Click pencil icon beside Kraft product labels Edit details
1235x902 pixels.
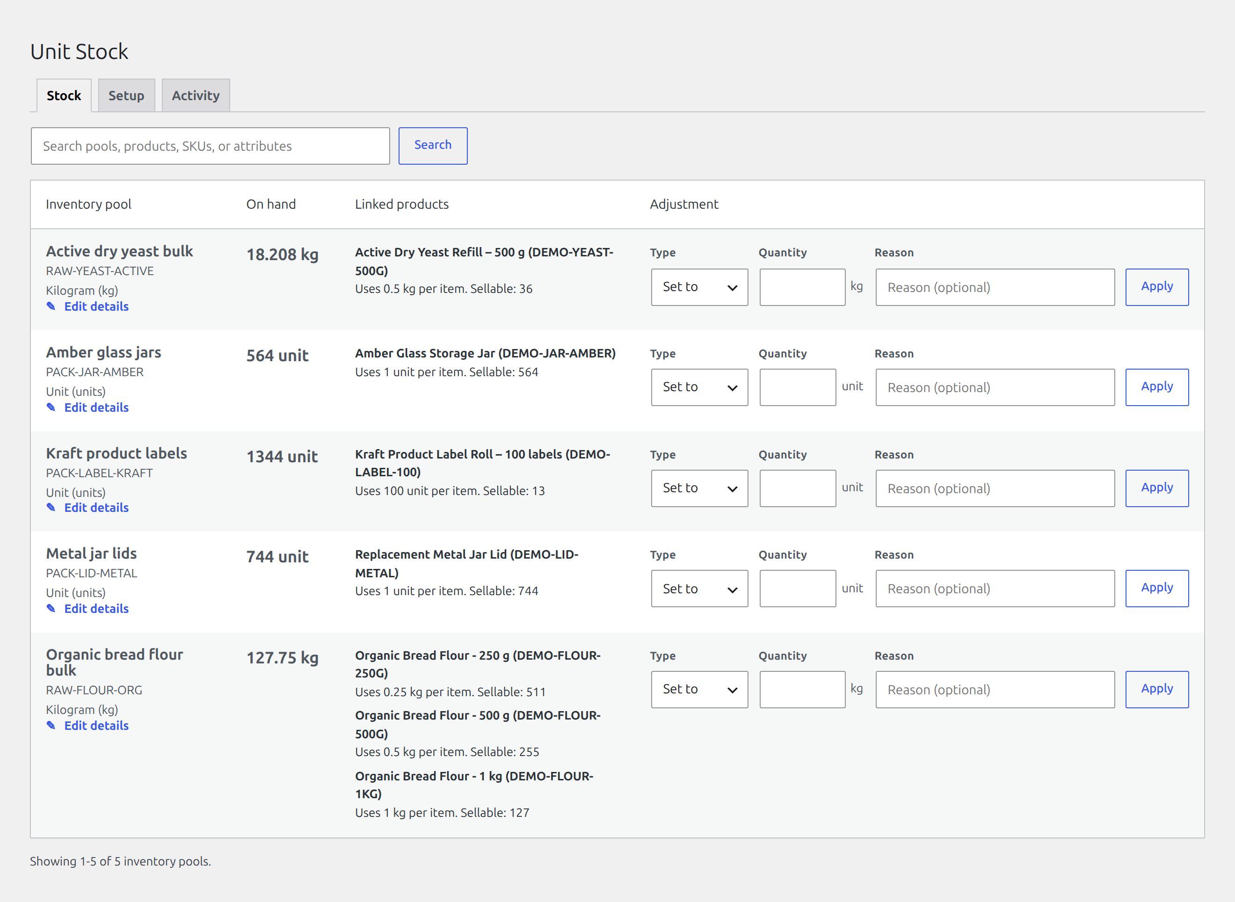pyautogui.click(x=51, y=508)
